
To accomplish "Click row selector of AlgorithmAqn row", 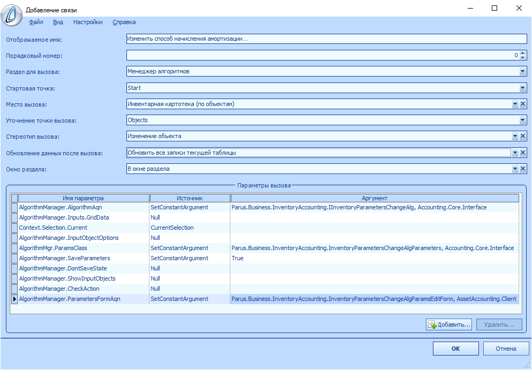I will point(14,207).
